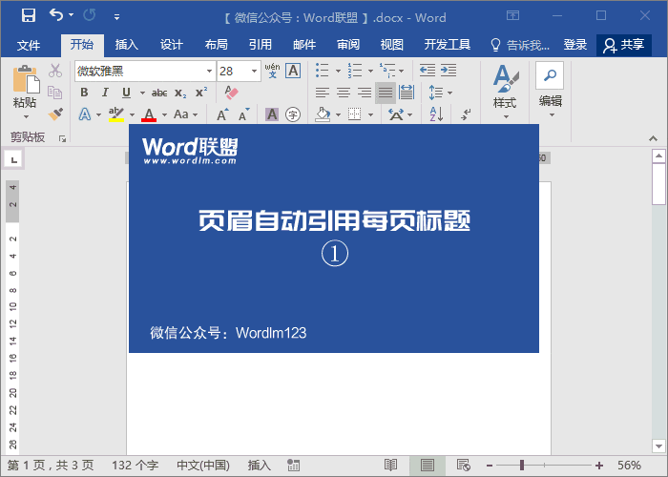Increase the paragraph indent
This screenshot has width=668, height=477.
click(449, 71)
